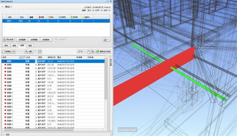Select clash row 碰撞16
The width and height of the screenshot is (237, 136).
point(53,114)
